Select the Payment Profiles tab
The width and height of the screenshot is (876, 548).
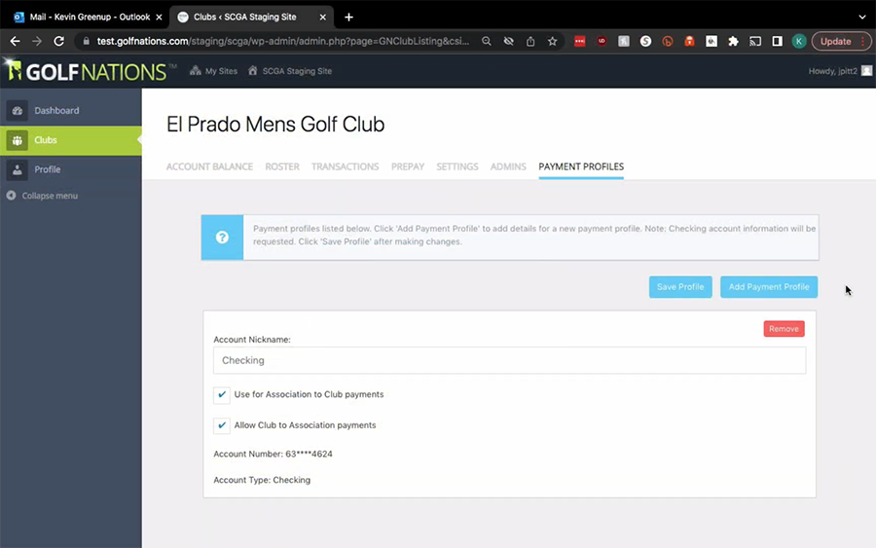pos(581,166)
